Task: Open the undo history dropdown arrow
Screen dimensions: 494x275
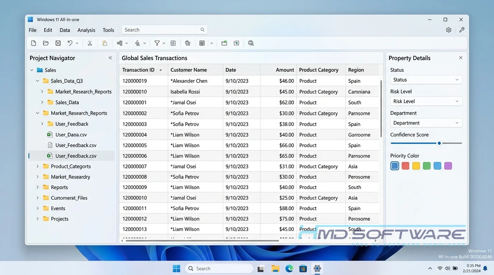Action: coord(77,43)
